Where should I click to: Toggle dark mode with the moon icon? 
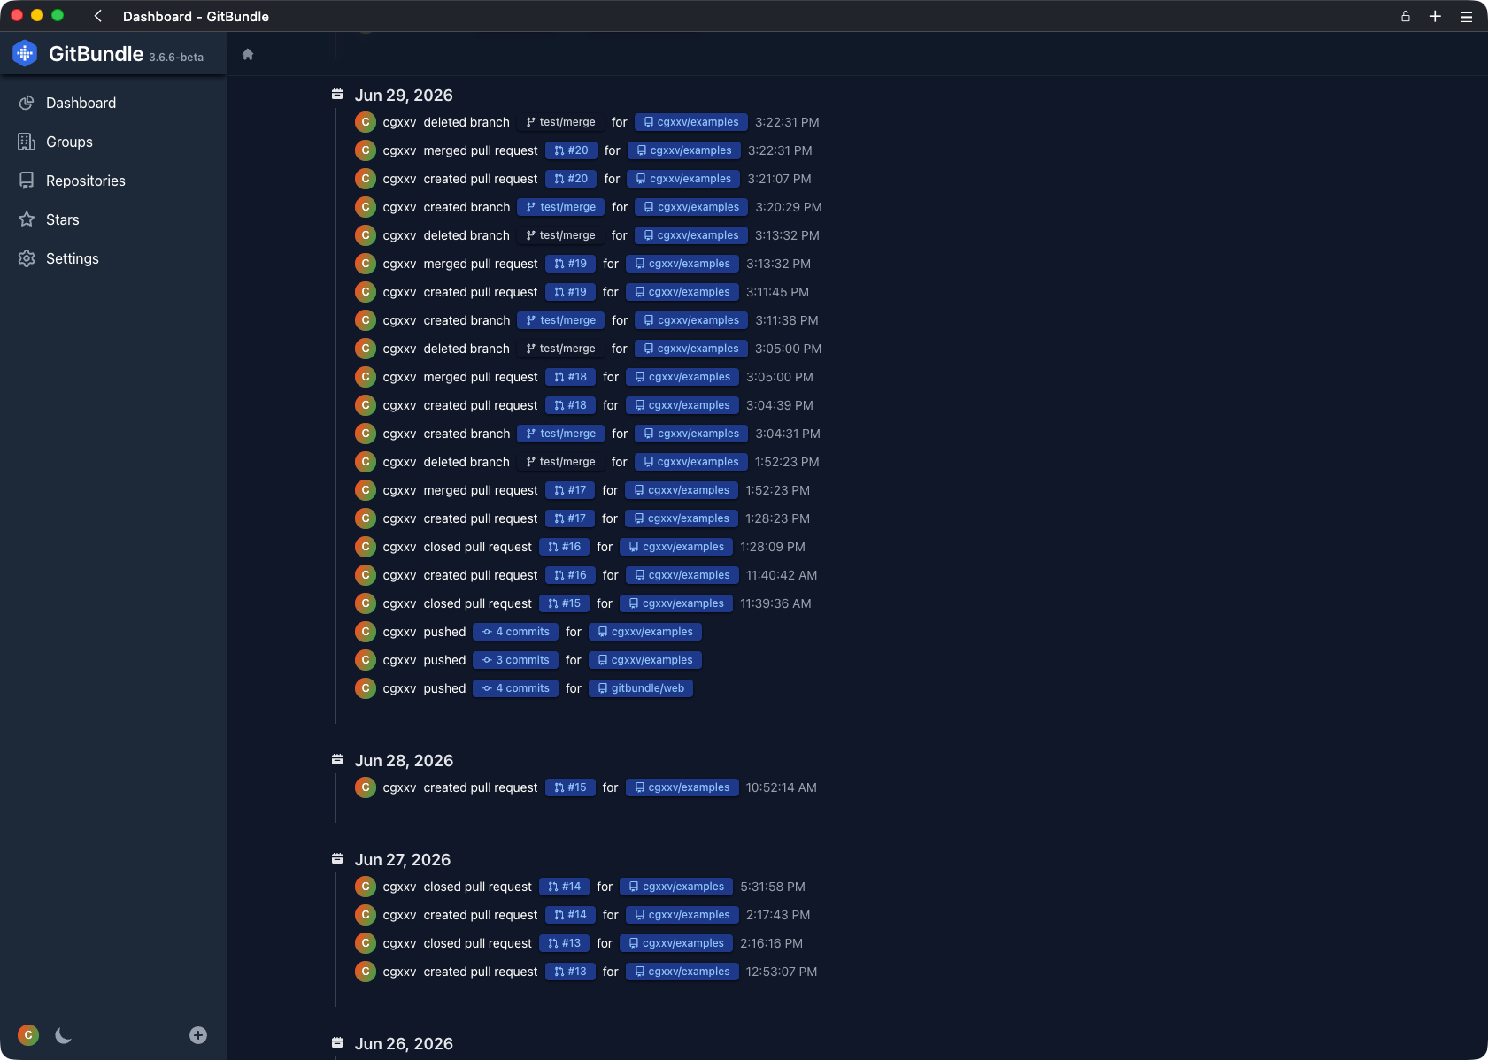coord(63,1035)
